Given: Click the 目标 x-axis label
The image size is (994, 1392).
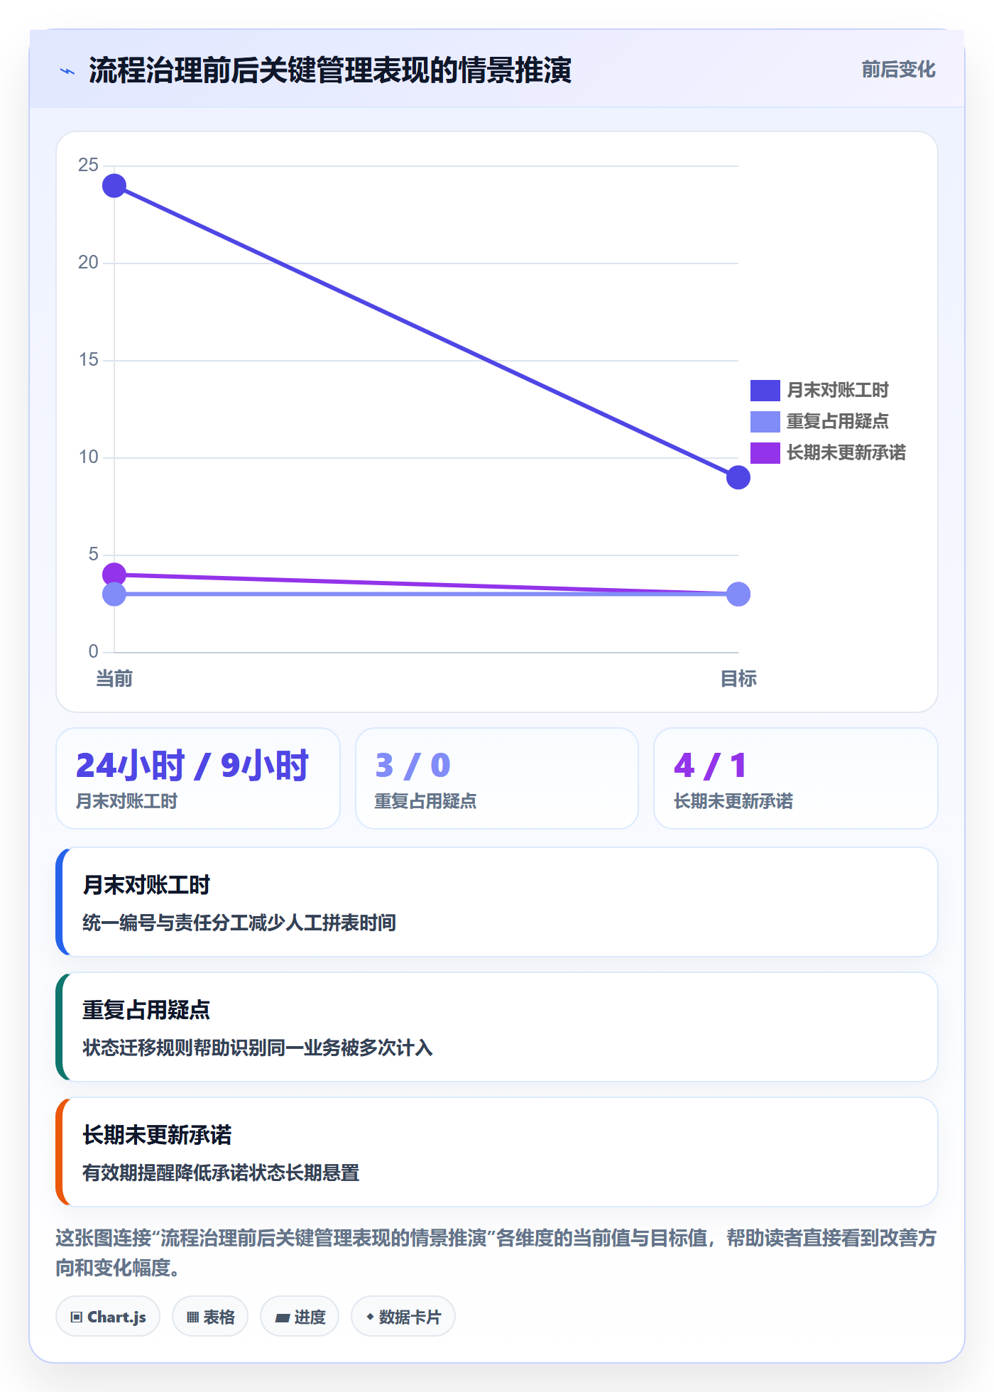Looking at the screenshot, I should click(x=738, y=679).
